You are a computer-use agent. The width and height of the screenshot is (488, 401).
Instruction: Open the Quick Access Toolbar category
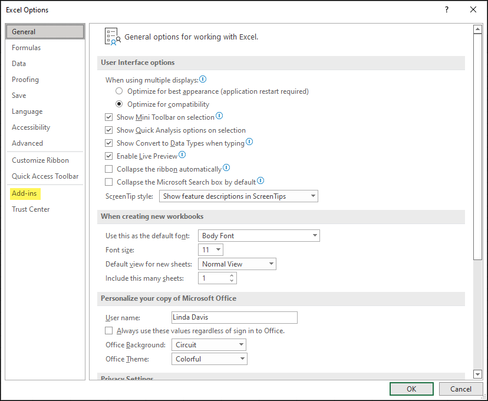[x=45, y=176]
